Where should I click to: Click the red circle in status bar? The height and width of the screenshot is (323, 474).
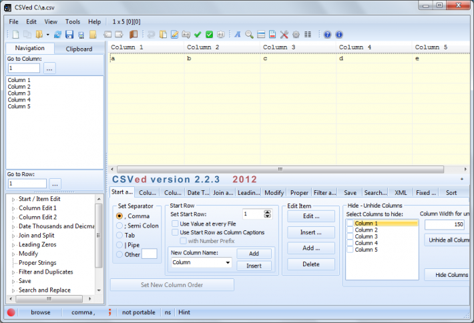pyautogui.click(x=11, y=312)
